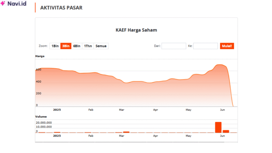Viewport: 272px width, 153px height.
Task: Click the 2025 label under volume chart
Action: 57,136
